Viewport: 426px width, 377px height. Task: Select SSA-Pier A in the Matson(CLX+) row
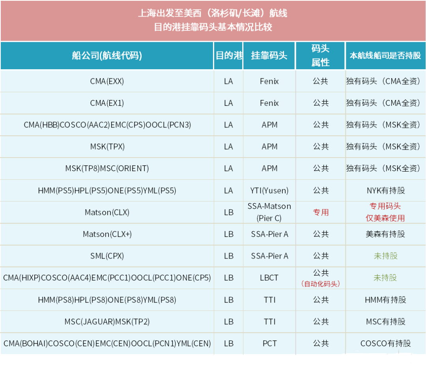pyautogui.click(x=269, y=234)
